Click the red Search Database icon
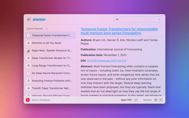Image resolution: width=189 pixels, height=118 pixels. coord(28,100)
